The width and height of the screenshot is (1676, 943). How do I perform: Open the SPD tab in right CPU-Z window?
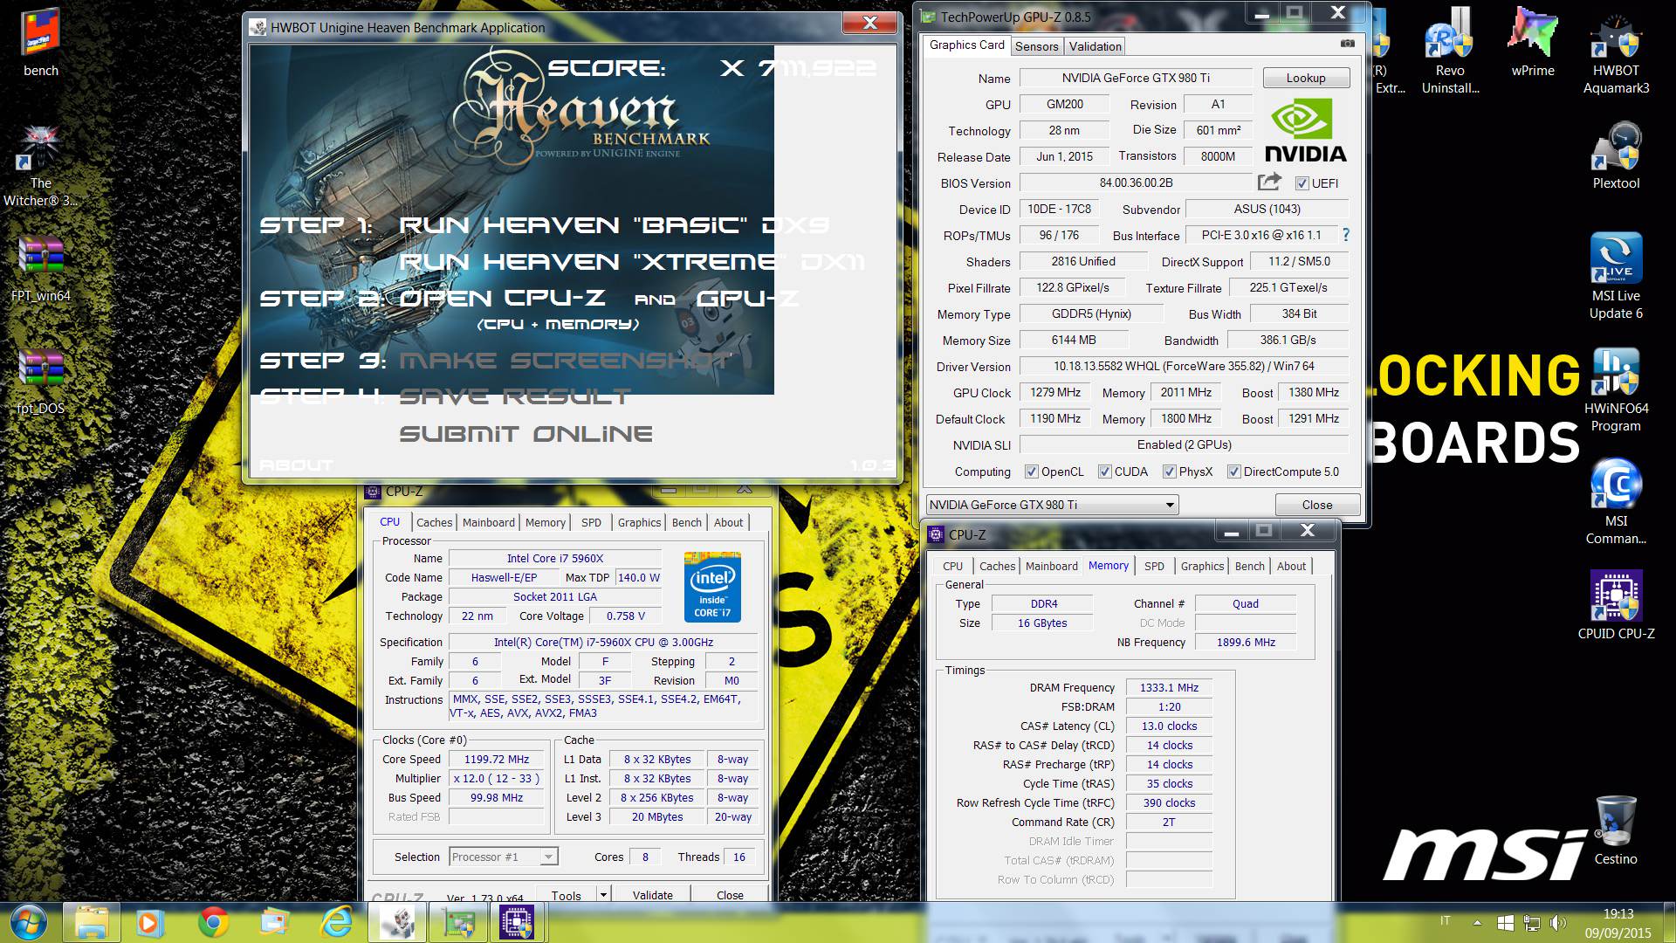1154,566
